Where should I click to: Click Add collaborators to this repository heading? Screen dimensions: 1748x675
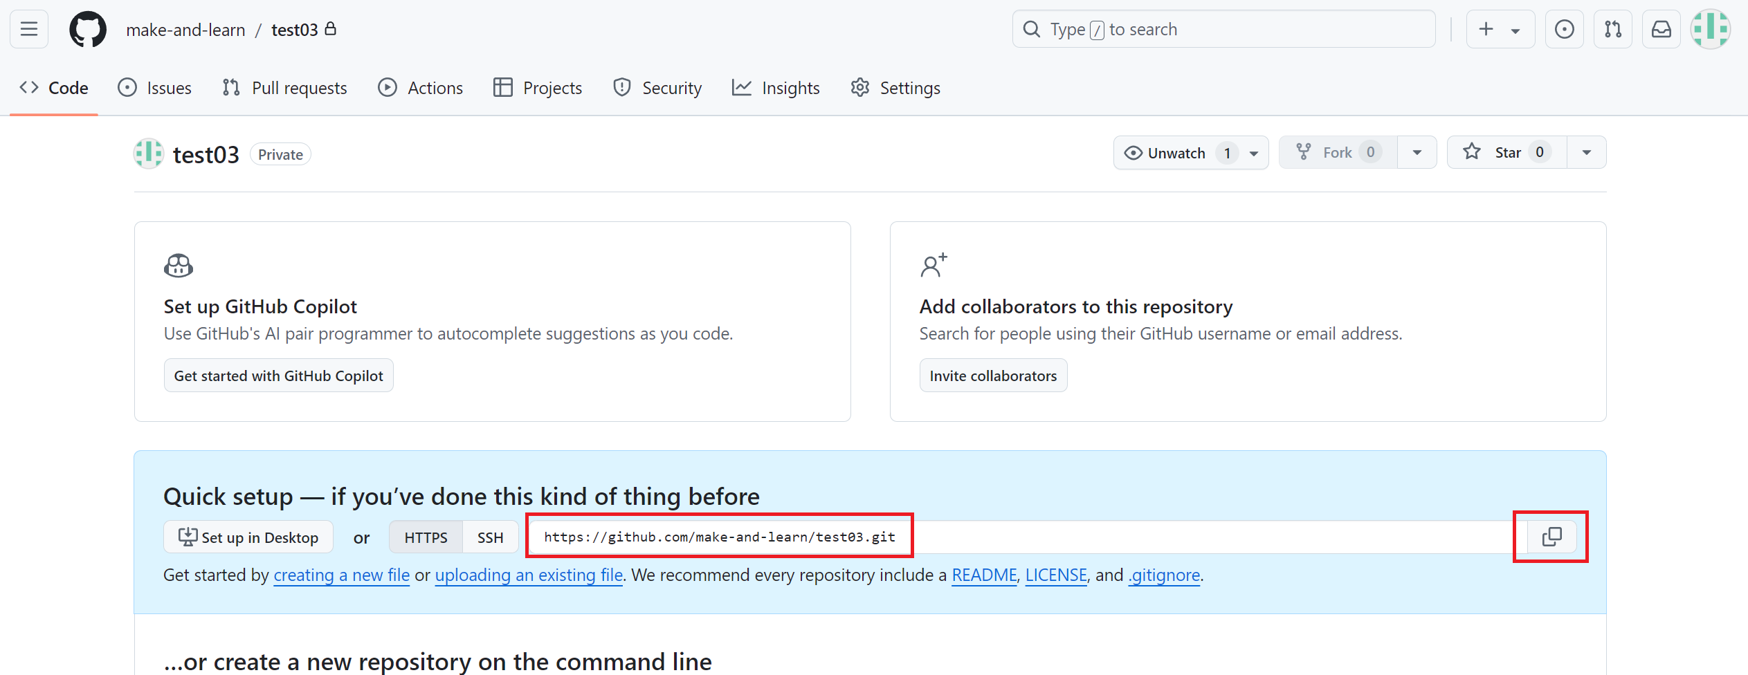1076,306
